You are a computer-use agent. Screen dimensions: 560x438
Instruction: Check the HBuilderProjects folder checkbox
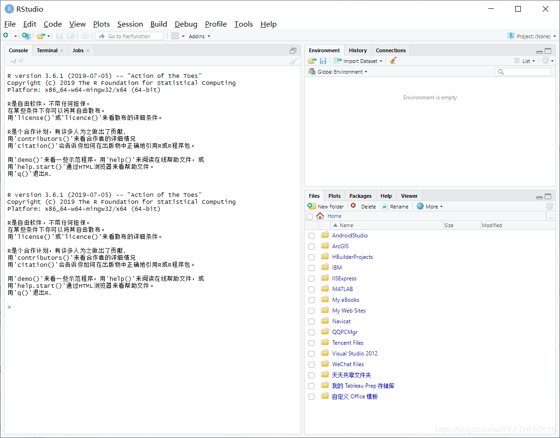click(x=311, y=257)
